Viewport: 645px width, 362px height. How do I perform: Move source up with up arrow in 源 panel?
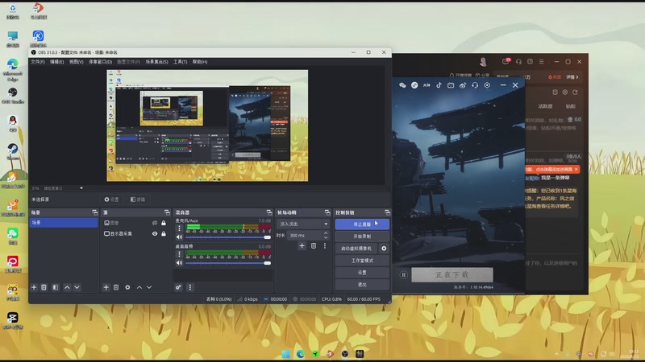pyautogui.click(x=139, y=287)
